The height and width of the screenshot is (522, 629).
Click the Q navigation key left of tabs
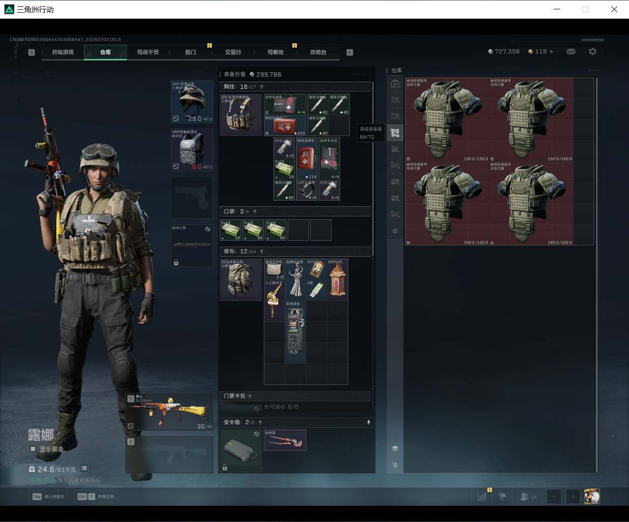click(31, 52)
